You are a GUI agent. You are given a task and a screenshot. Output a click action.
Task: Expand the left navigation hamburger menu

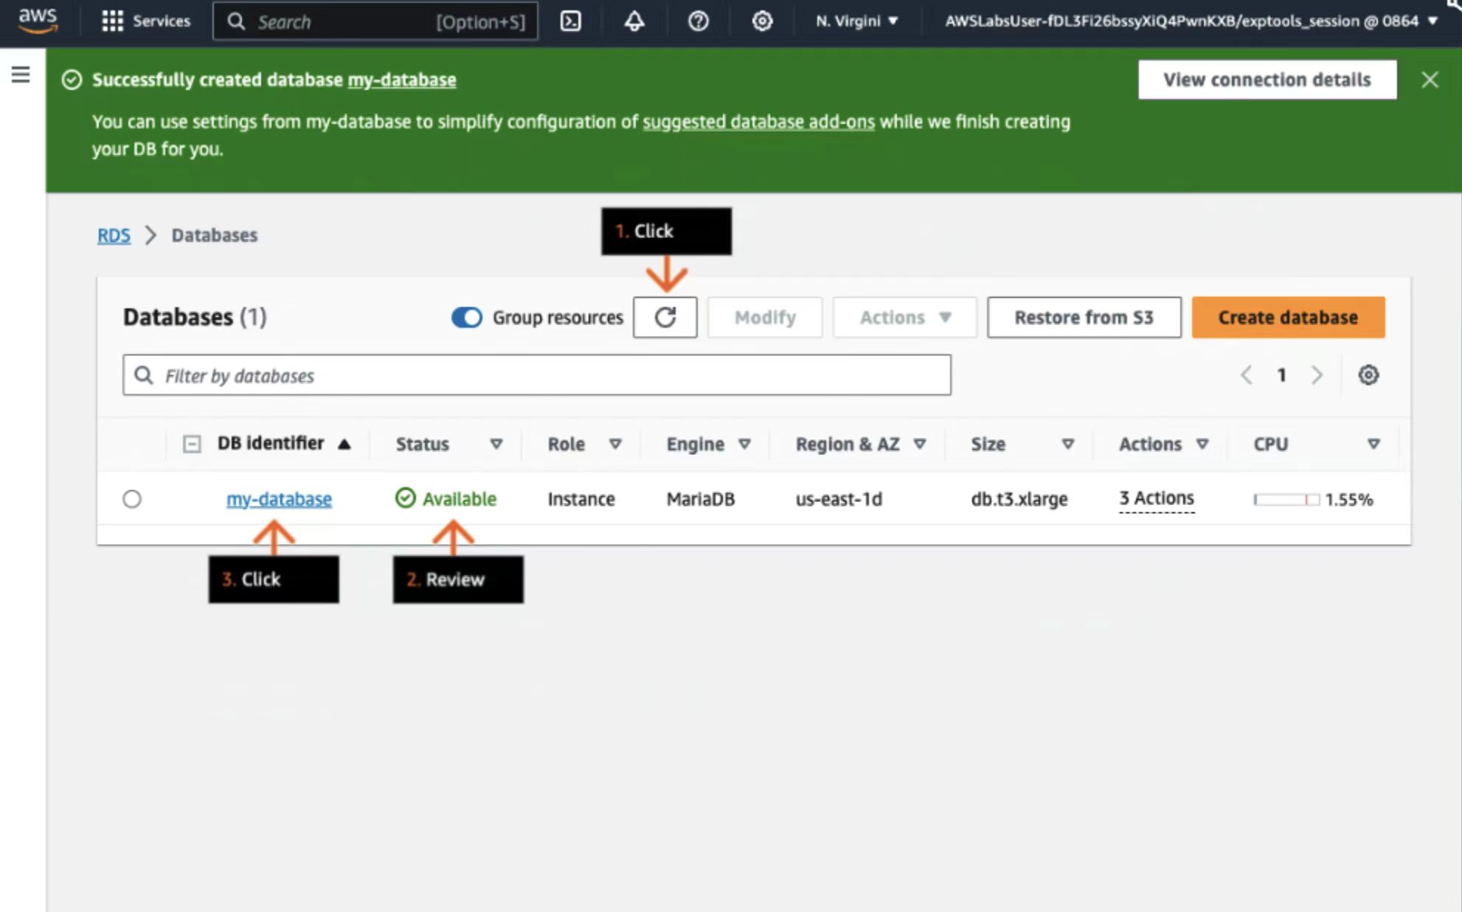(21, 74)
